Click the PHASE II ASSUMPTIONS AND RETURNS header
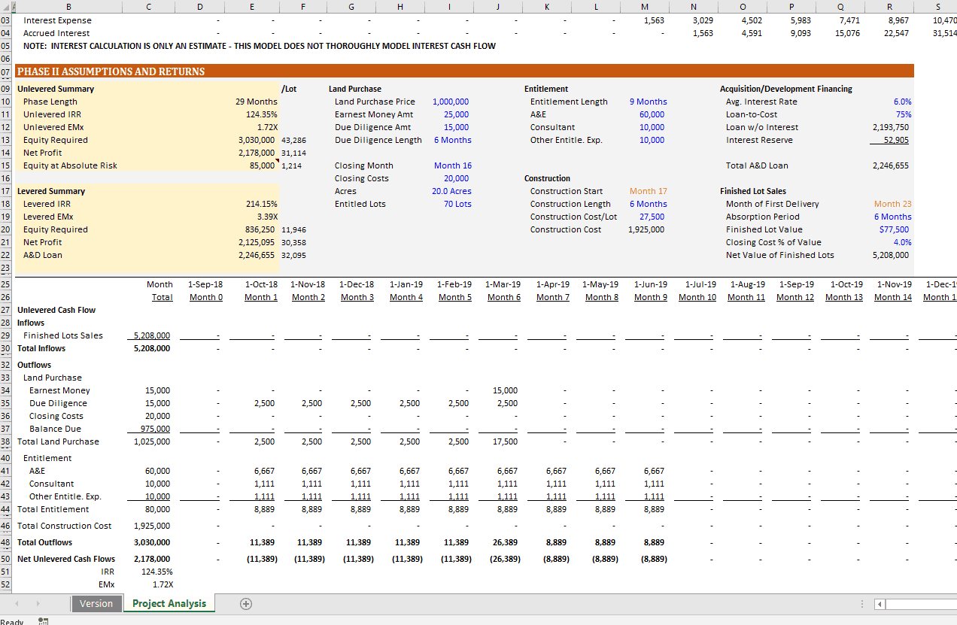 (111, 71)
